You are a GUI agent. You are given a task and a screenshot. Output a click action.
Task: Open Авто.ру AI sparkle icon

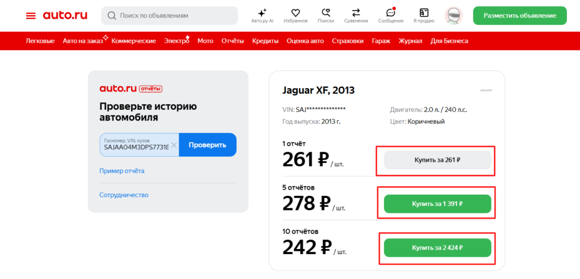point(262,12)
